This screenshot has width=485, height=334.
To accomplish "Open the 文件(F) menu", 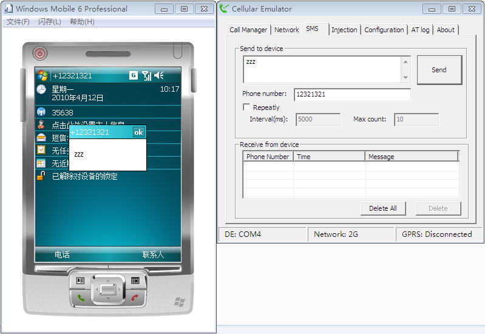I will point(18,22).
